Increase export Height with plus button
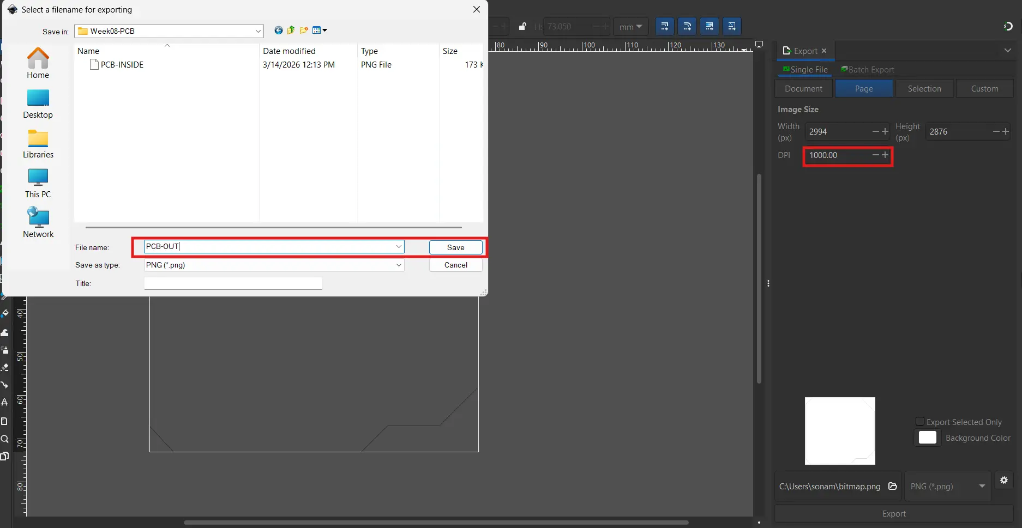The height and width of the screenshot is (528, 1022). coord(1006,132)
